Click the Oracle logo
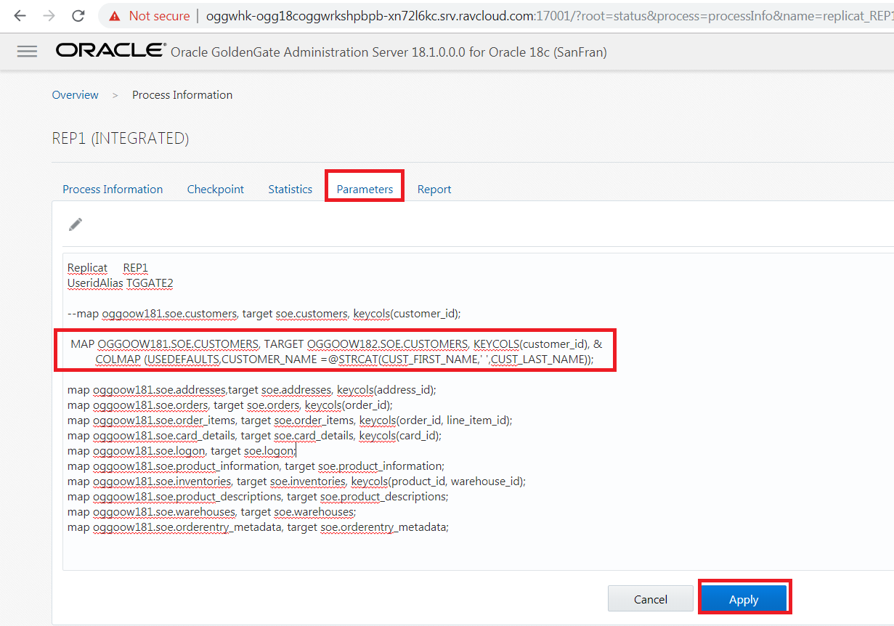This screenshot has width=894, height=626. coord(110,50)
